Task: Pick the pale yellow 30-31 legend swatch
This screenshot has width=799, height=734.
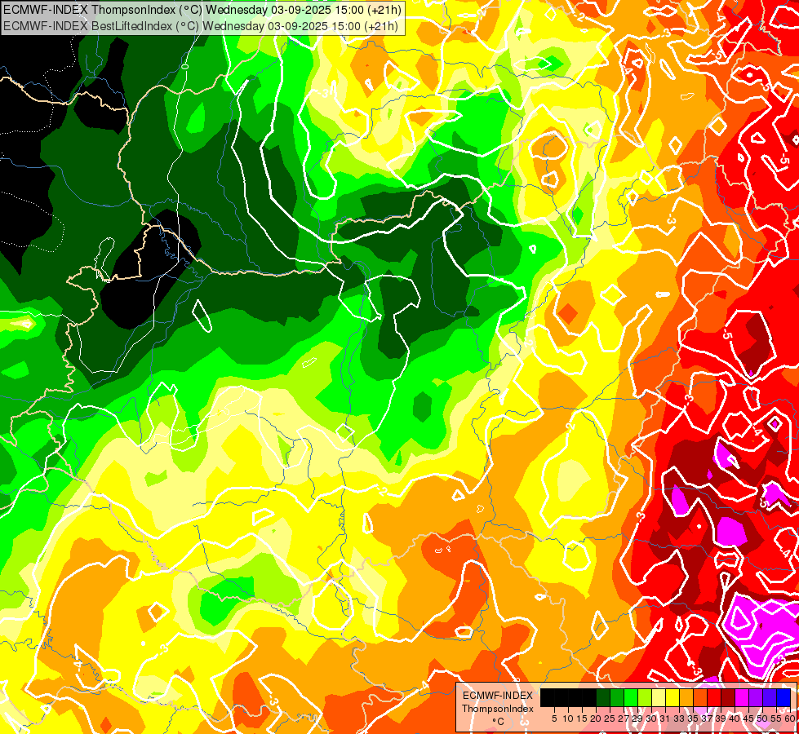Action: pyautogui.click(x=659, y=697)
